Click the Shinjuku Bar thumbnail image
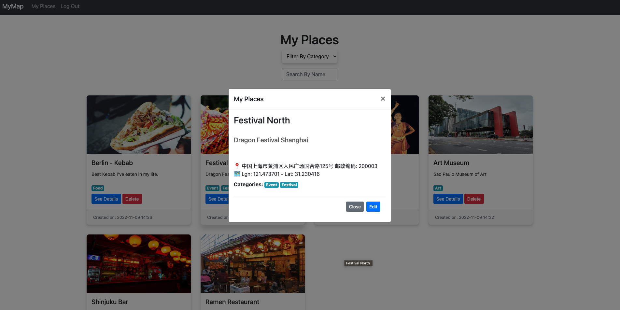This screenshot has height=310, width=620. click(138, 264)
